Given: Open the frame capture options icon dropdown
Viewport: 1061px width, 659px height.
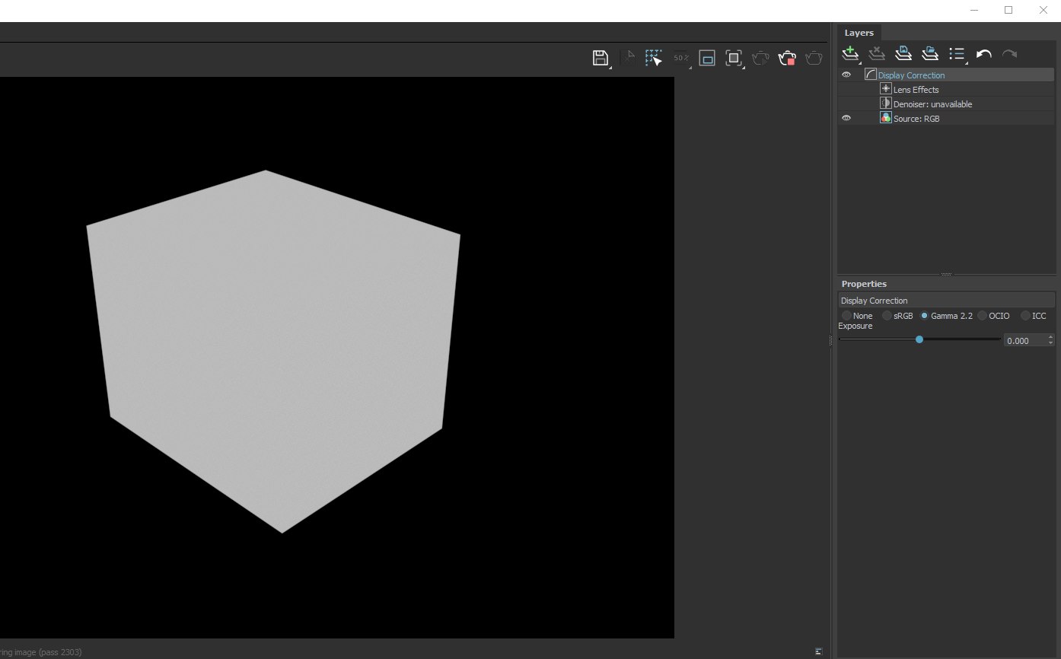Looking at the screenshot, I should [734, 58].
